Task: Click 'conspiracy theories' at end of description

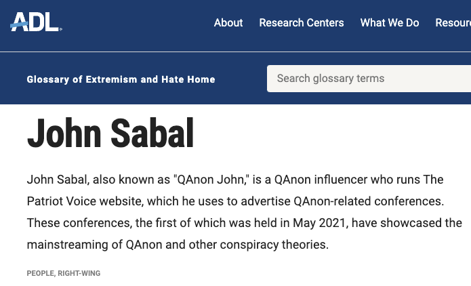Action: pos(274,245)
